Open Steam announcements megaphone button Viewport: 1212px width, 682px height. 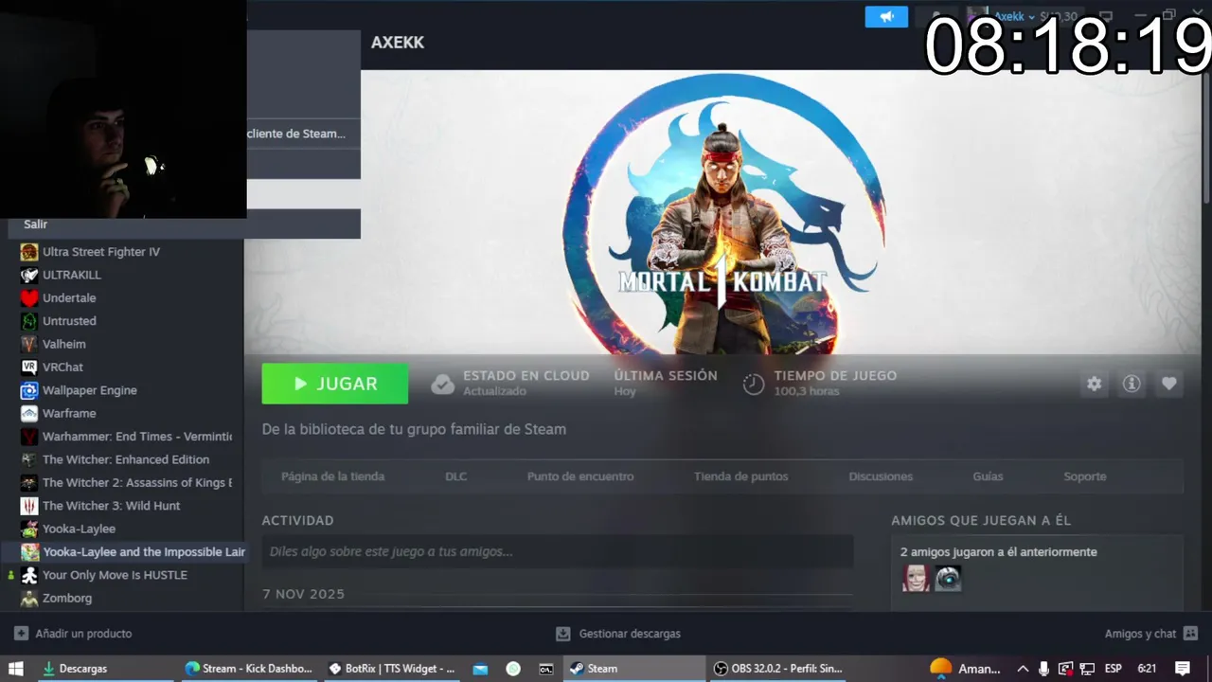886,16
